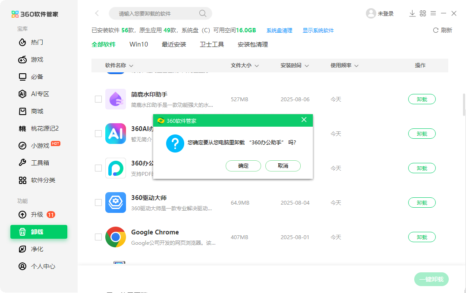The width and height of the screenshot is (466, 293).
Task: Select the checkbox for 360驱动大师
Action: click(x=98, y=203)
